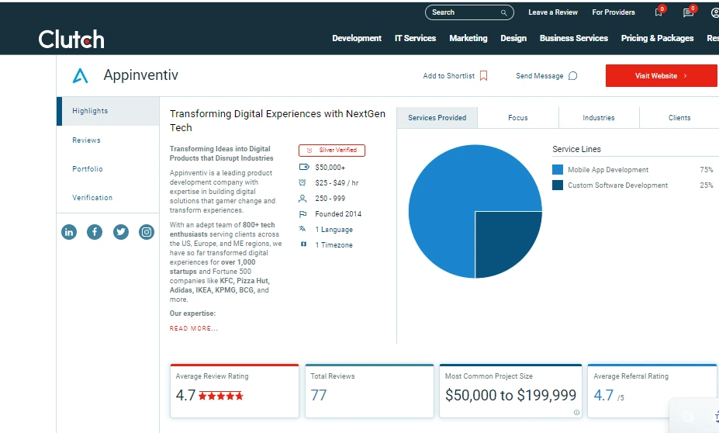The width and height of the screenshot is (719, 433).
Task: Click the Appinventiv logo icon
Action: (x=80, y=76)
